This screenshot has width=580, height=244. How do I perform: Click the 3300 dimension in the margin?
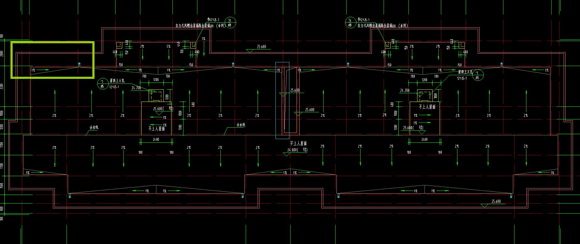point(2,87)
